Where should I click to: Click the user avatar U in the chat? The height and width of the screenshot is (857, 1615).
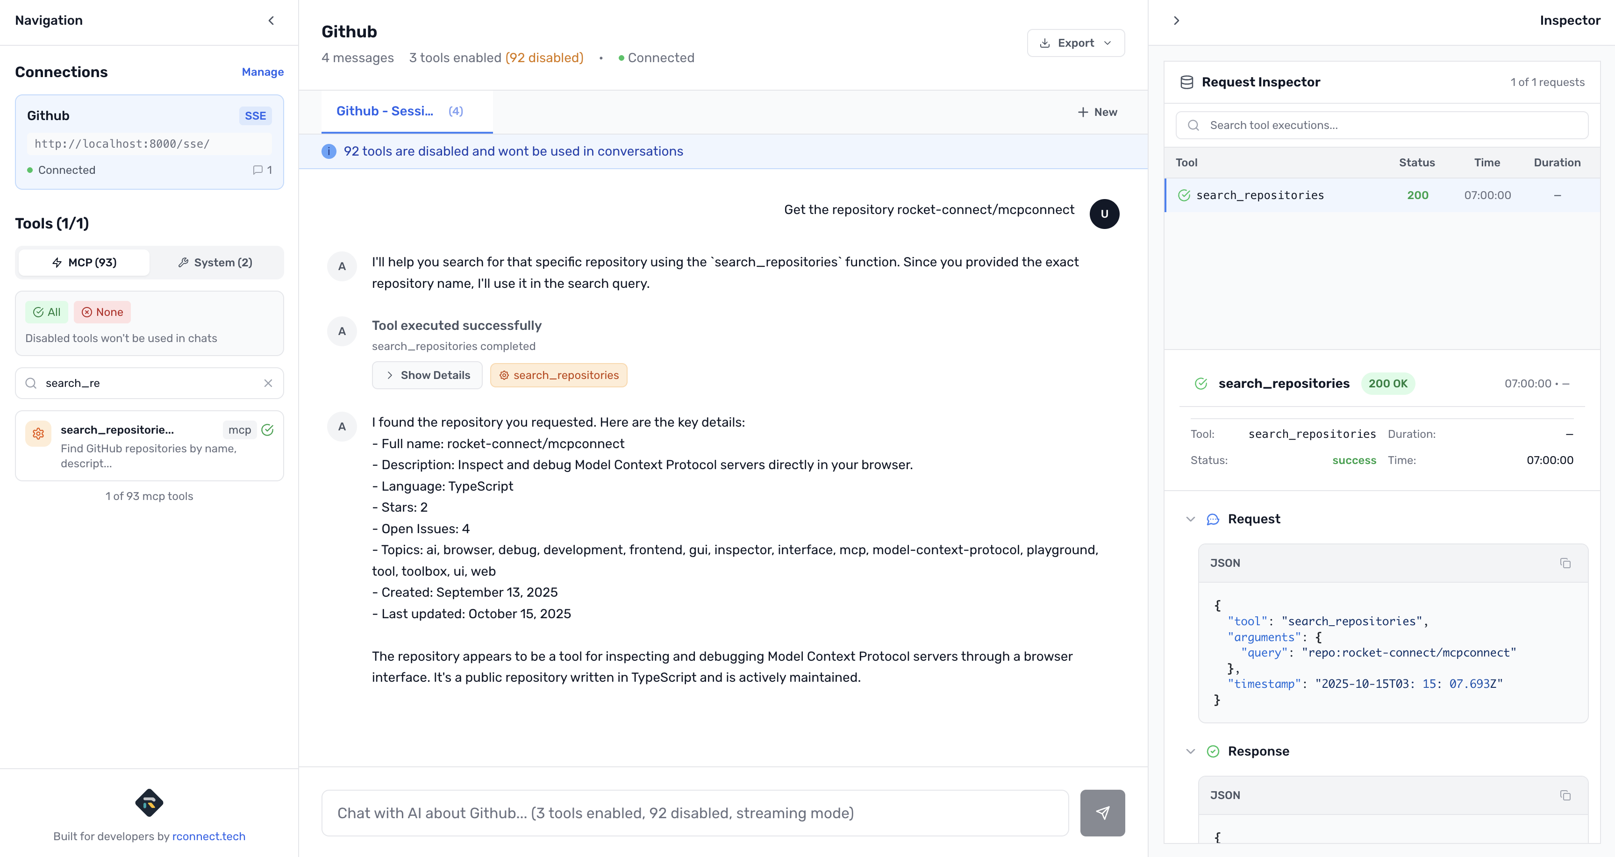1105,214
